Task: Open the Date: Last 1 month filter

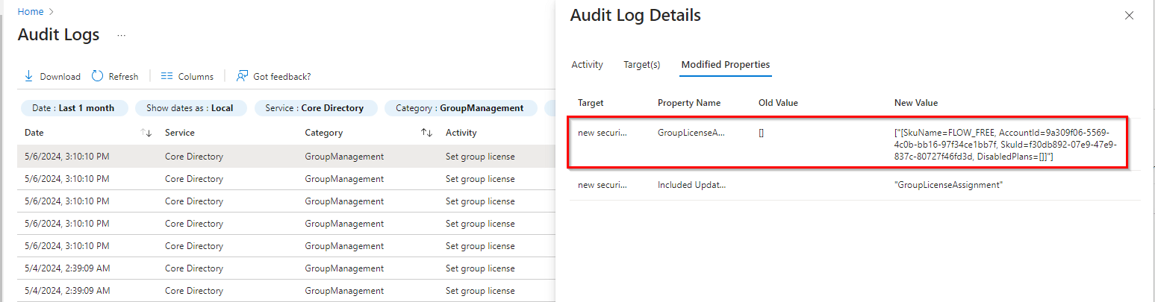Action: click(x=74, y=108)
